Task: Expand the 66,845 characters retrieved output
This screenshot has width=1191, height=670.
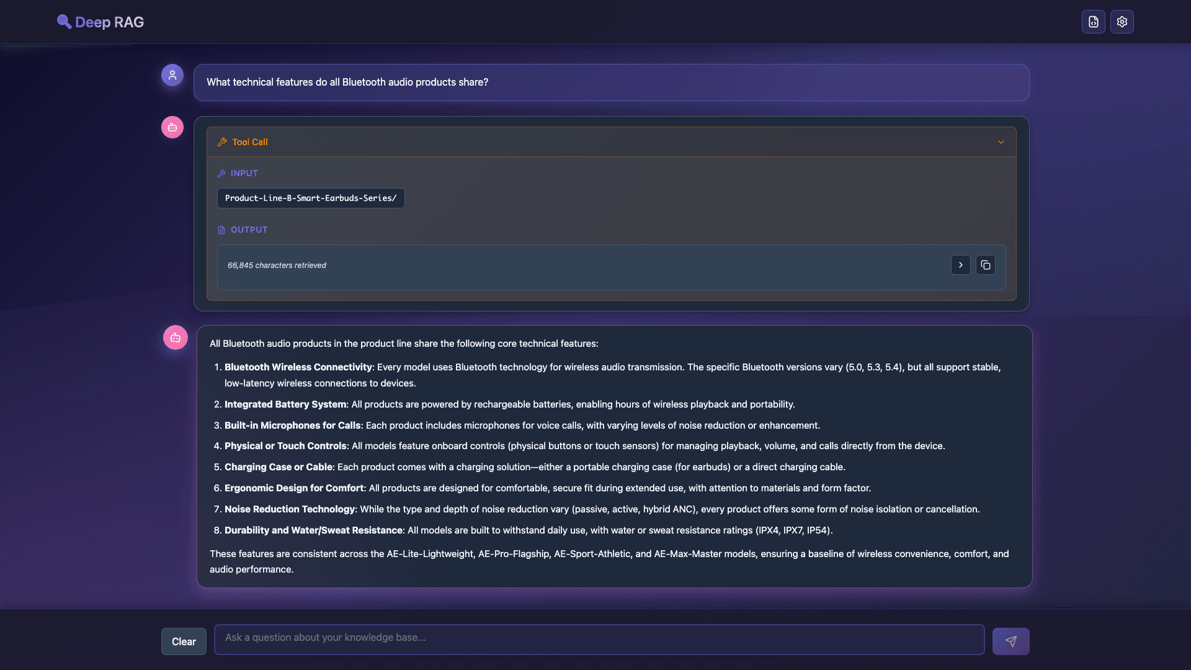Action: click(x=960, y=265)
